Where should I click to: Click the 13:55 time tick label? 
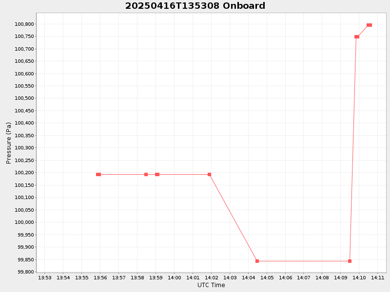[x=82, y=277]
